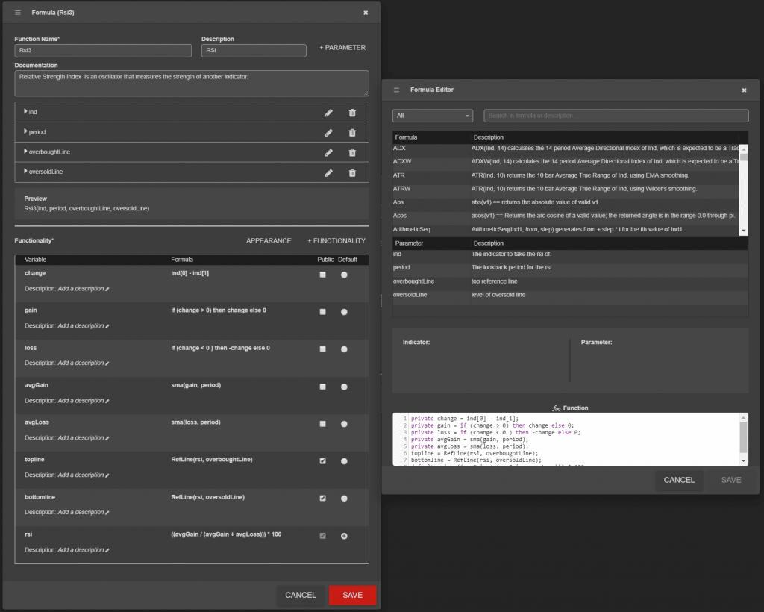
Task: Uncheck Public checkbox for bottomline variable
Action: pos(322,499)
